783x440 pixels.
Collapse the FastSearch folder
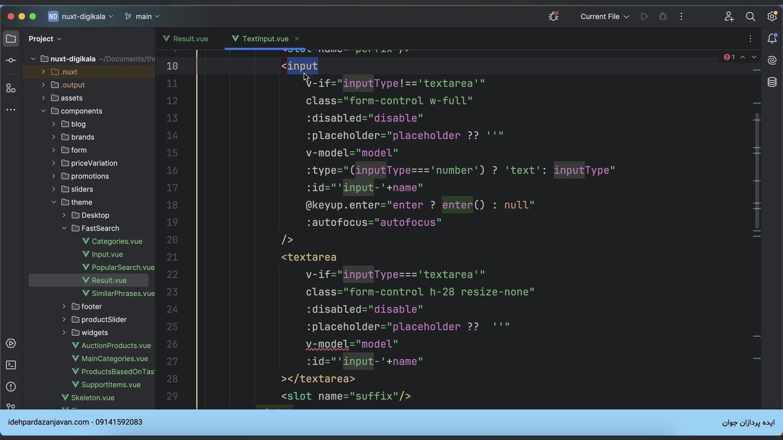pos(64,228)
